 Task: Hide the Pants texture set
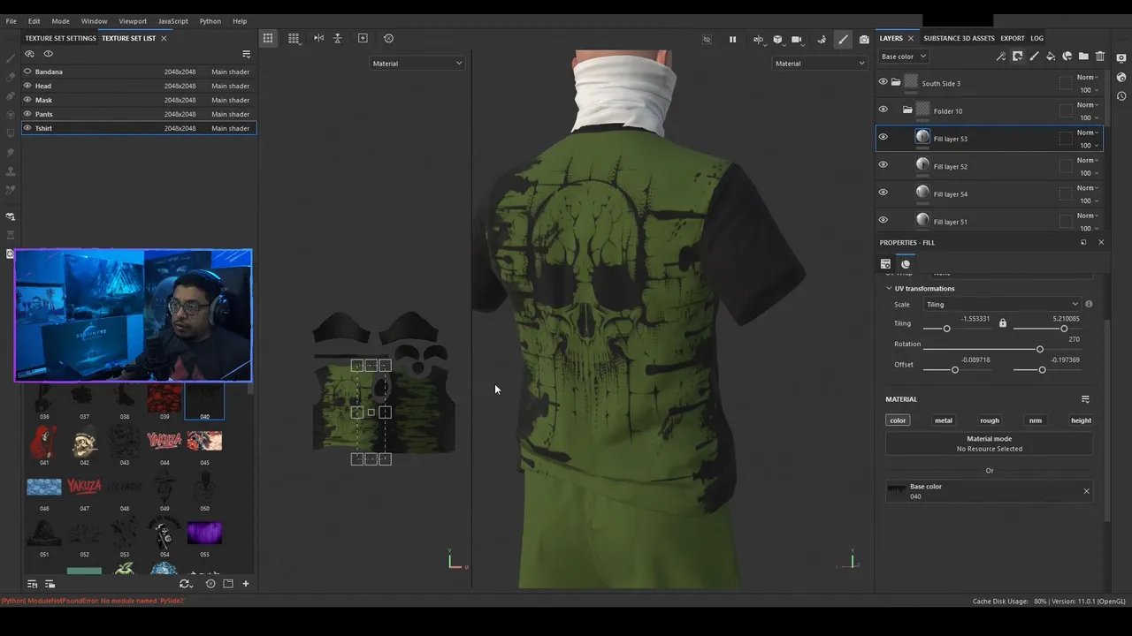tap(27, 114)
